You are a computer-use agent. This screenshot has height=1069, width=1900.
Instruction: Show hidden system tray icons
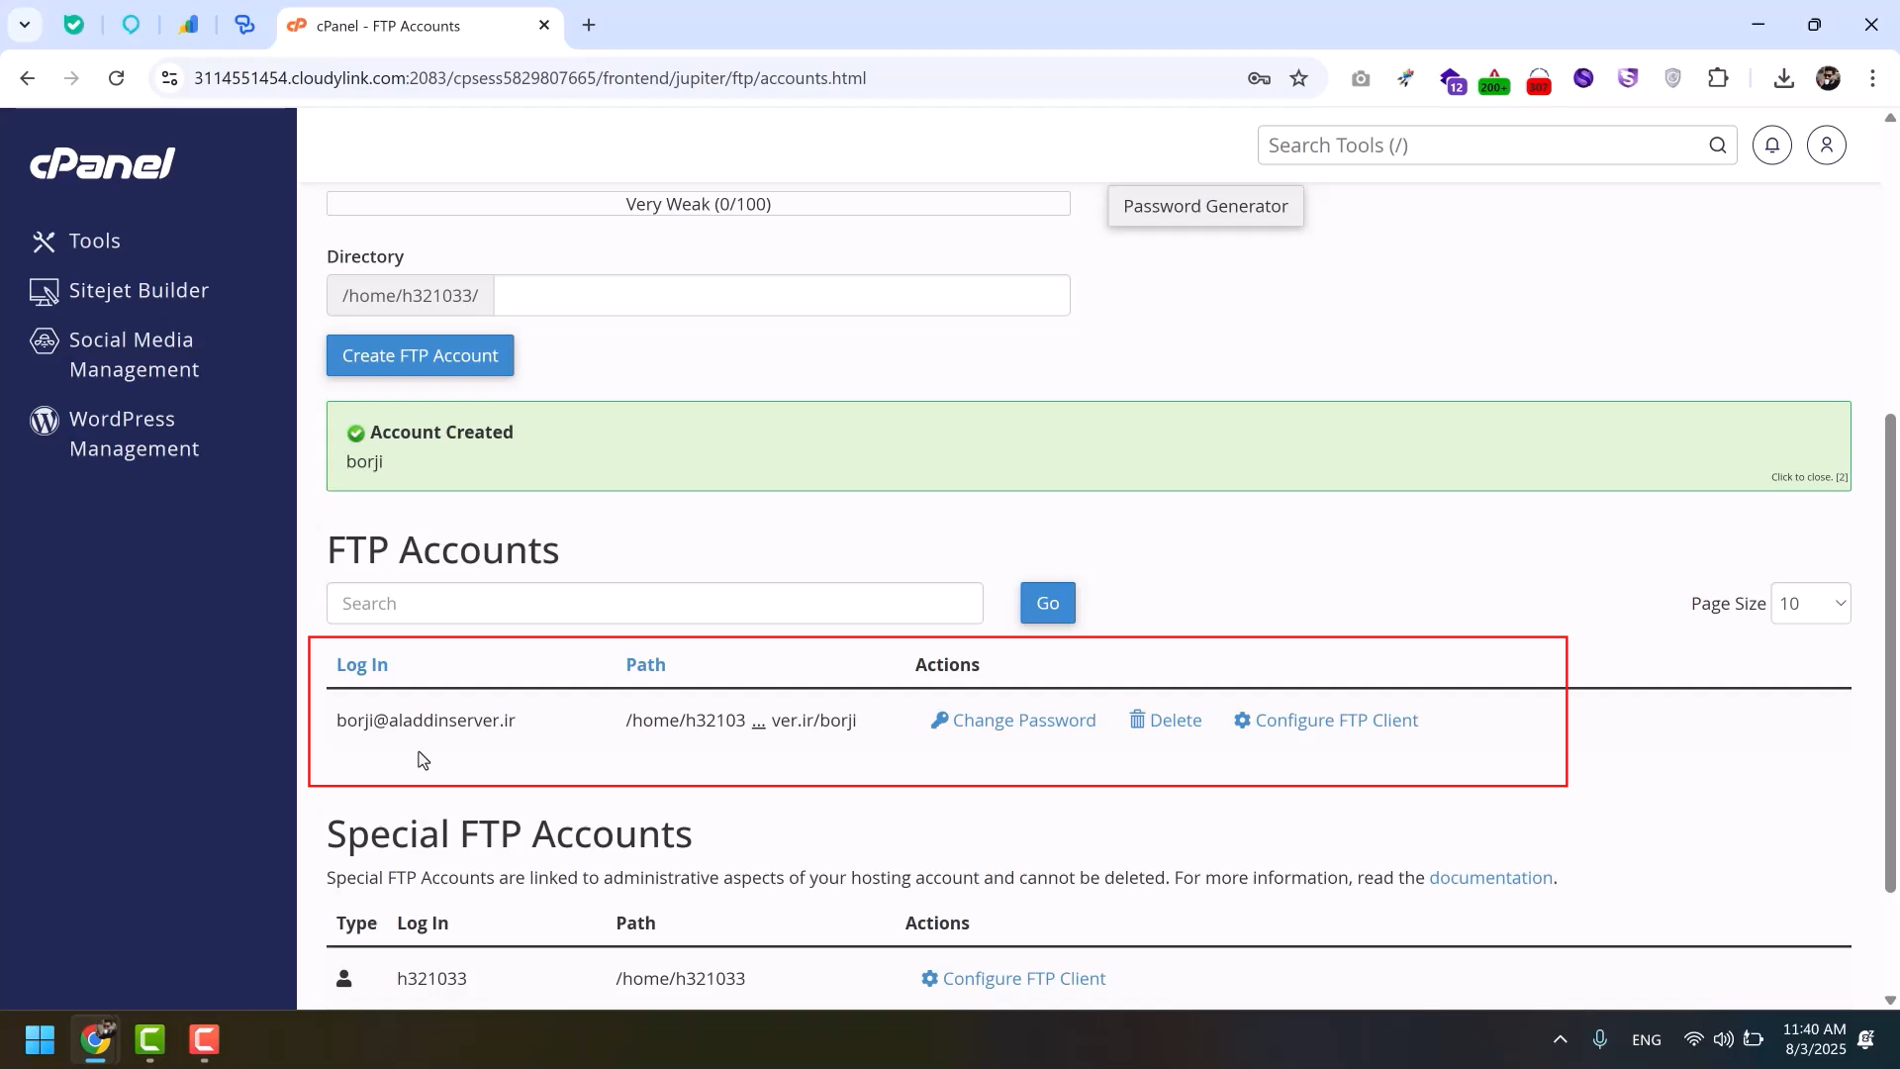(1561, 1039)
